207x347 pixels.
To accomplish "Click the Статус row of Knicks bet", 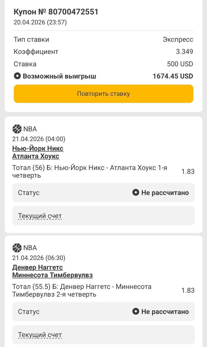I will (103, 193).
